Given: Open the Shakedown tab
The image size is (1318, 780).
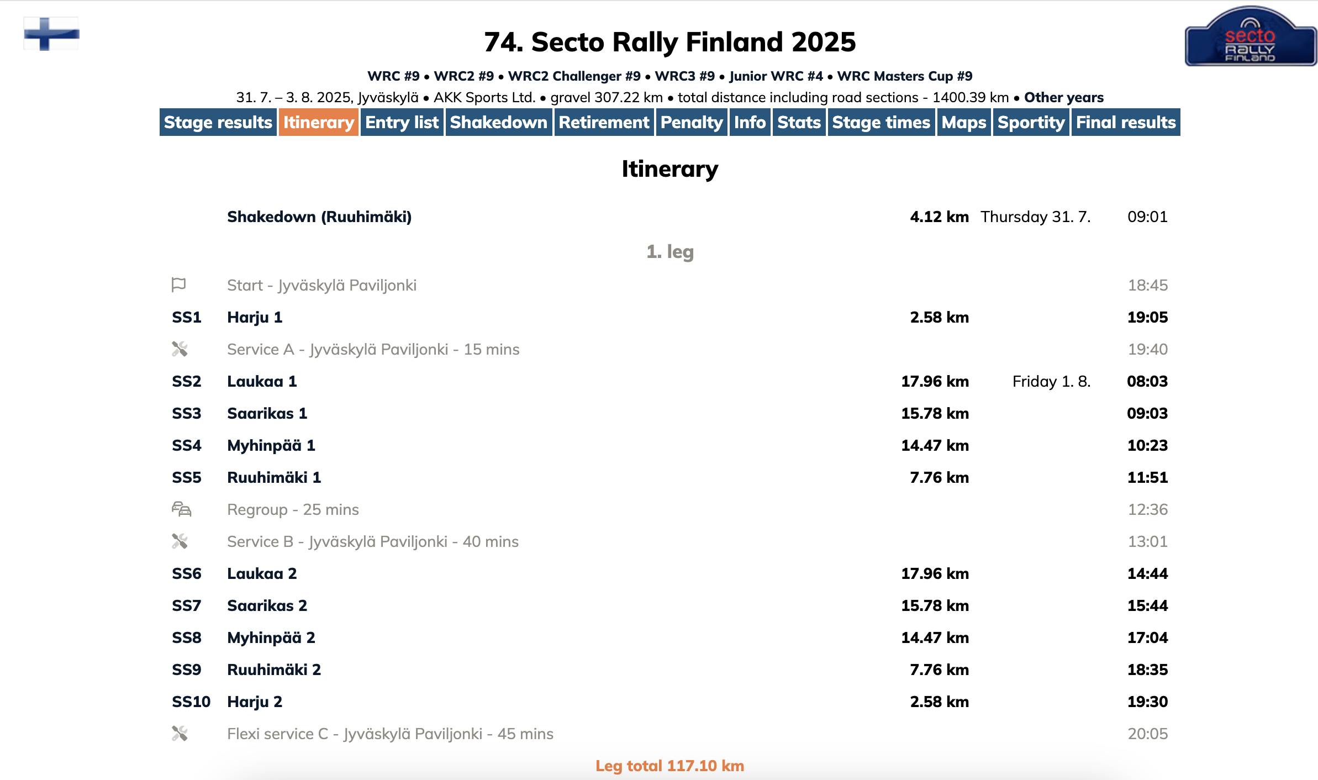Looking at the screenshot, I should pos(498,122).
